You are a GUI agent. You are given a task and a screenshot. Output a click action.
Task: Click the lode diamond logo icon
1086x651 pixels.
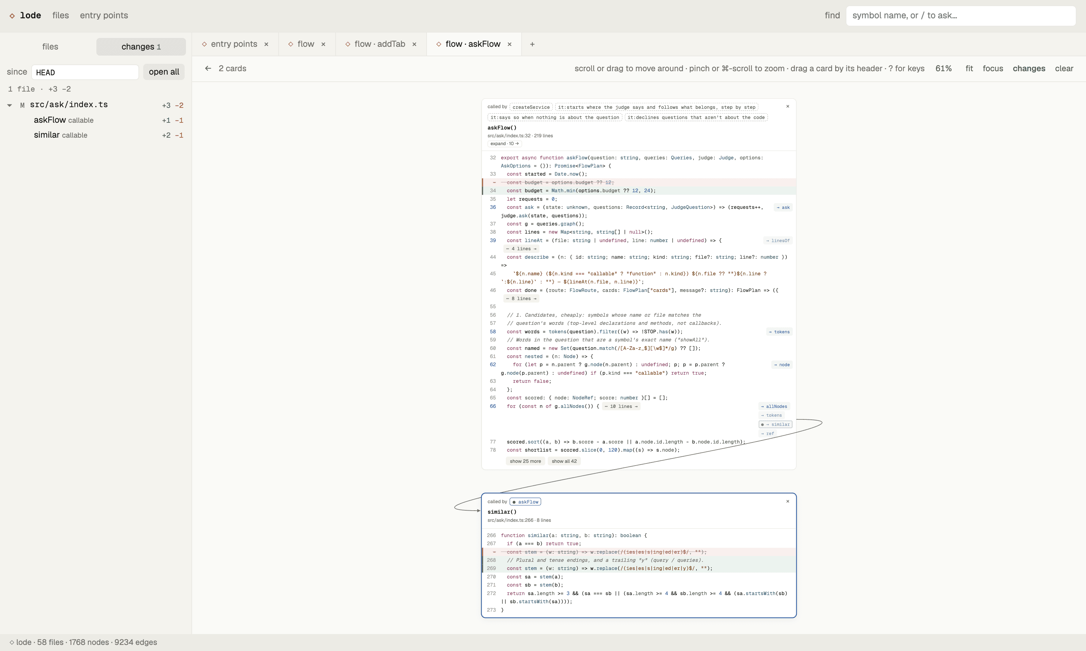tap(12, 16)
